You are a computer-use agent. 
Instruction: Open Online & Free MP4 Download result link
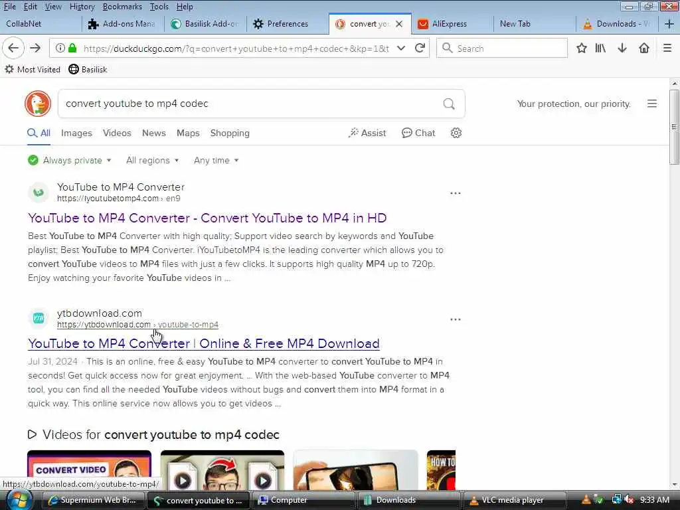(x=203, y=343)
